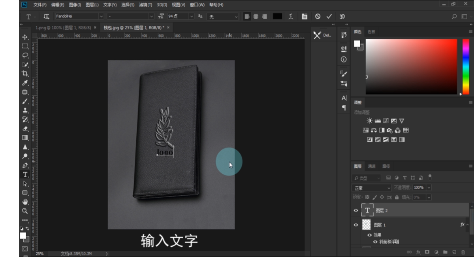Image resolution: width=474 pixels, height=257 pixels.
Task: Collapse effects list of 图层 1
Action: (x=468, y=225)
